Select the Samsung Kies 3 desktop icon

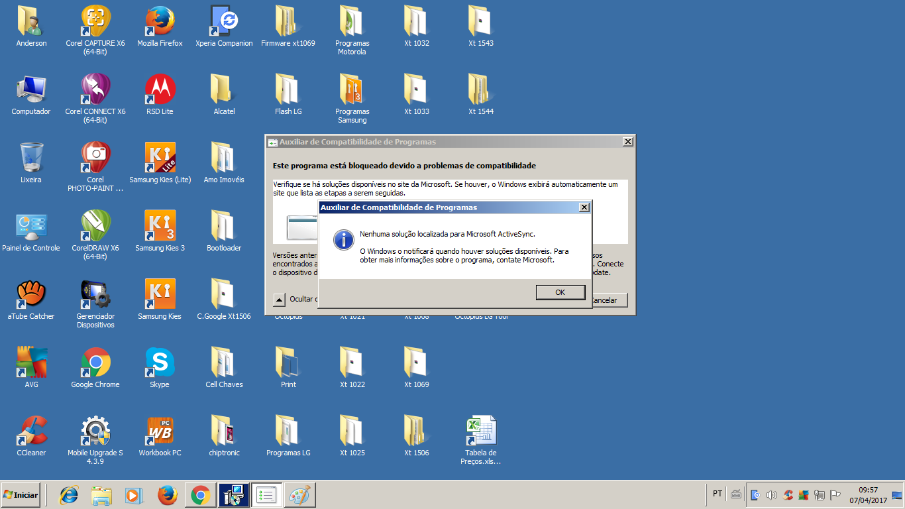tap(160, 231)
